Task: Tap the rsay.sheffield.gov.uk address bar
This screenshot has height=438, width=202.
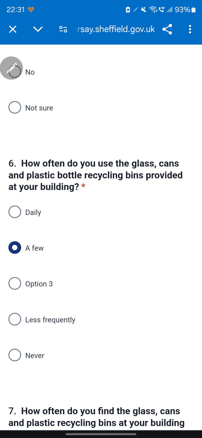Action: tap(115, 29)
